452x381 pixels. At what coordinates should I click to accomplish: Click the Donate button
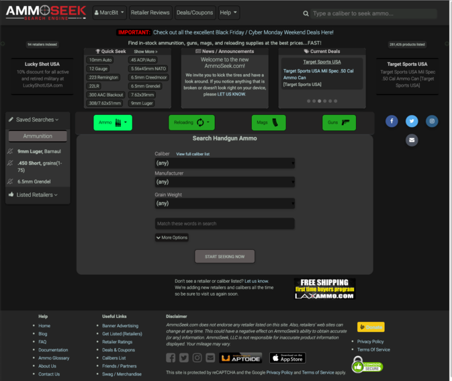371,327
